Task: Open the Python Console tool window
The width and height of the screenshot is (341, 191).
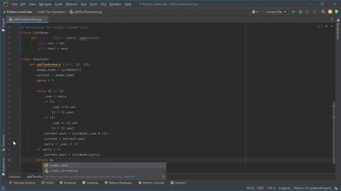Action: point(151,183)
